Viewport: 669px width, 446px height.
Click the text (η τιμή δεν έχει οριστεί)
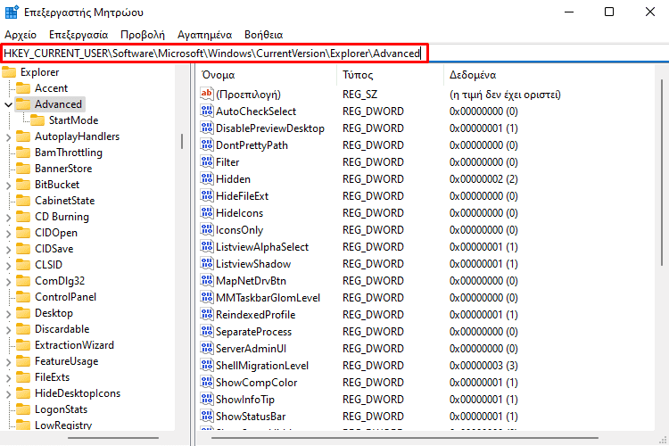click(505, 95)
